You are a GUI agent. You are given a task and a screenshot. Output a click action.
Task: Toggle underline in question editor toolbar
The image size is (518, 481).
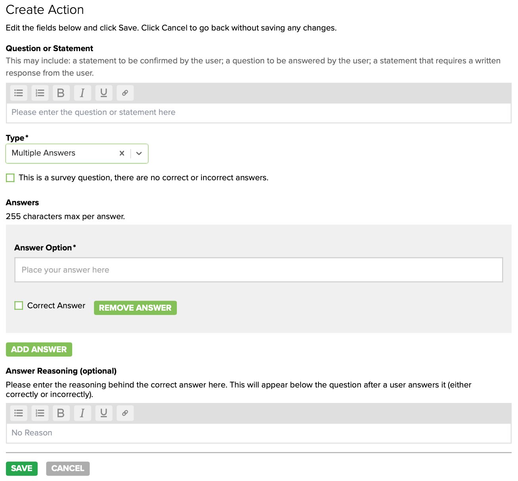[x=104, y=93]
